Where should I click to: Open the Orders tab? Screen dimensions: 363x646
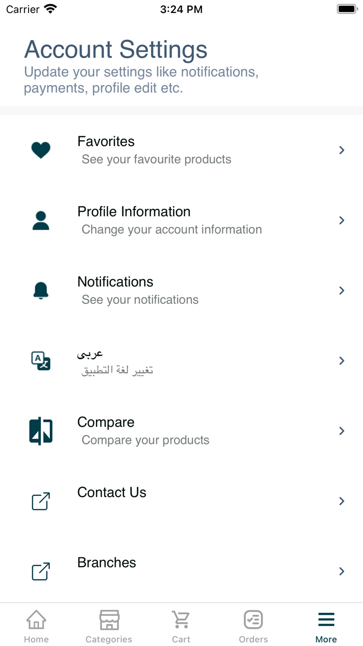click(x=254, y=626)
